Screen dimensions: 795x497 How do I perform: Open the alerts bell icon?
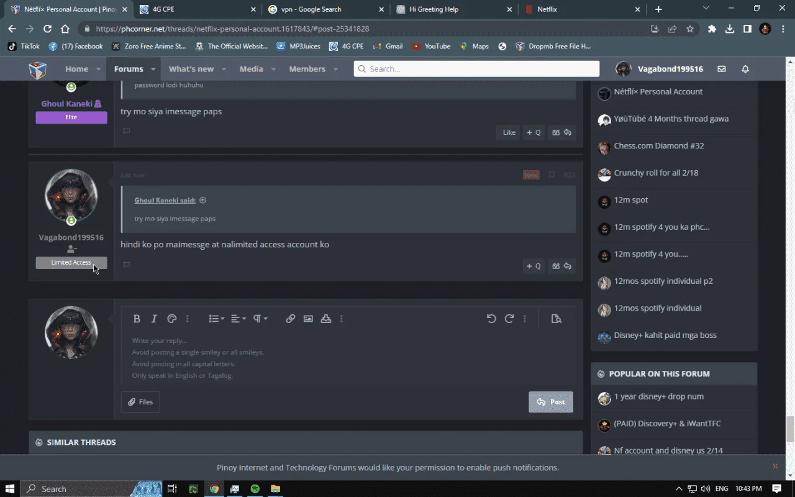click(745, 69)
